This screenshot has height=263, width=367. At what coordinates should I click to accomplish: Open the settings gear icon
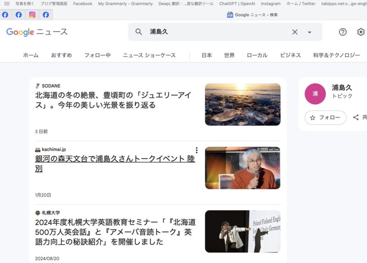coord(361,32)
